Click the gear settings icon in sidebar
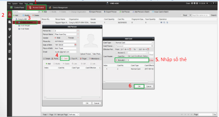 [x=9, y=37]
